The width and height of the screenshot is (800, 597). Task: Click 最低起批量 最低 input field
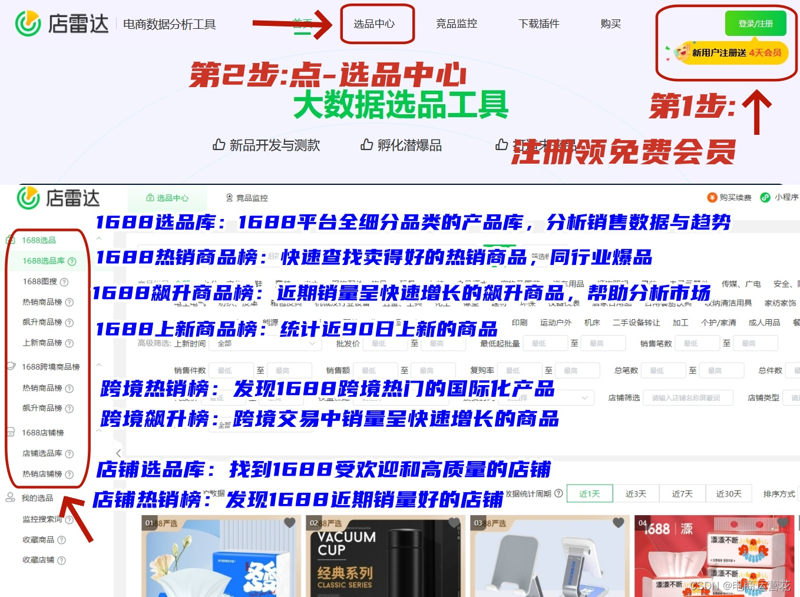tap(547, 343)
